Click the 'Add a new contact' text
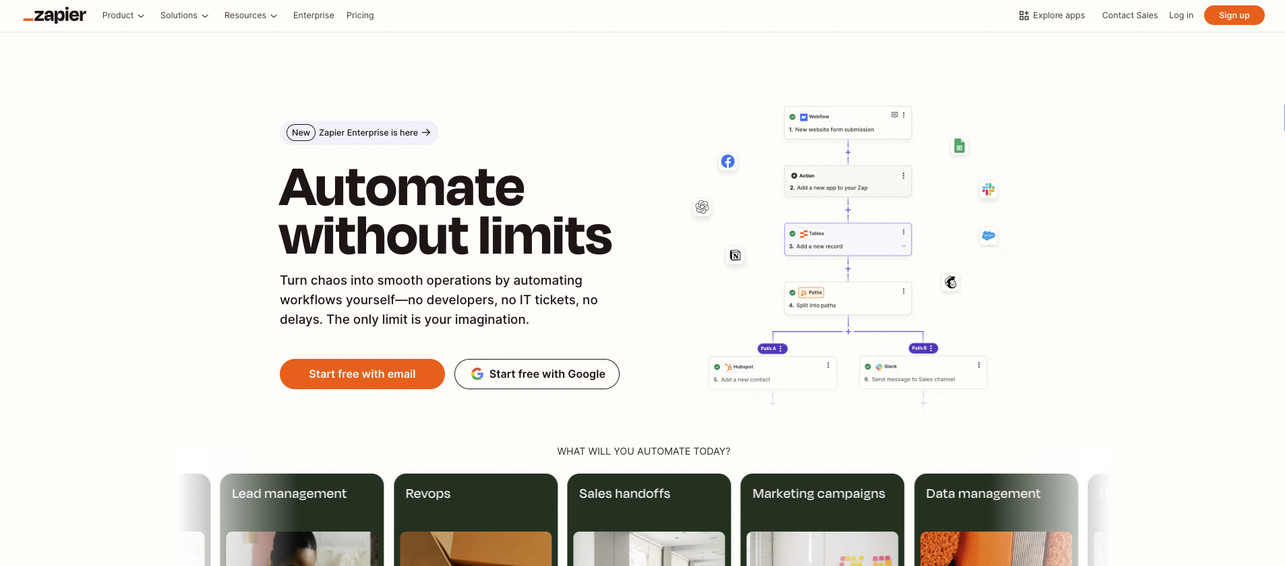 [x=746, y=380]
